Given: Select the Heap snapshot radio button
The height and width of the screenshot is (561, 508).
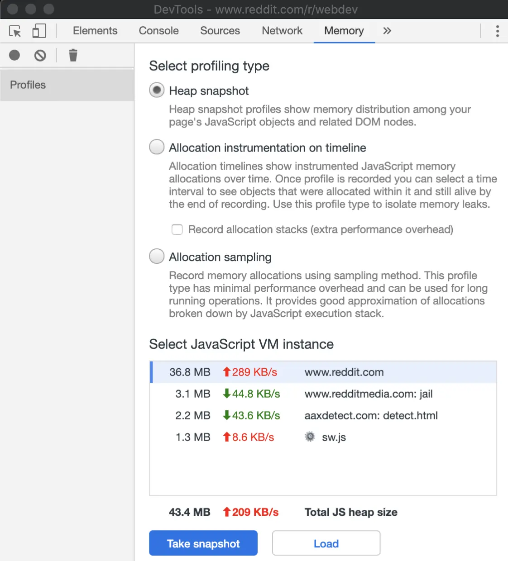Looking at the screenshot, I should click(157, 90).
